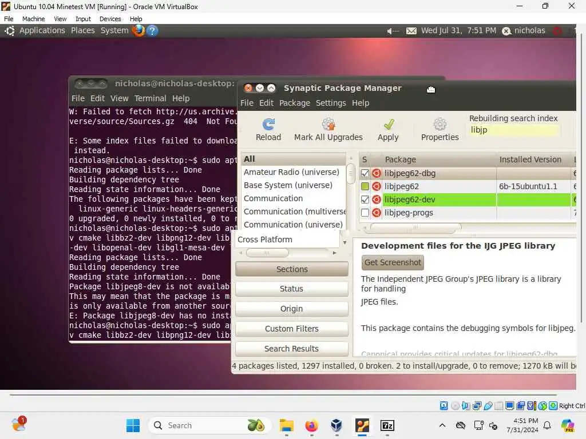586x439 pixels.
Task: Click the VirtualBox hard disk status icon
Action: pyautogui.click(x=444, y=406)
